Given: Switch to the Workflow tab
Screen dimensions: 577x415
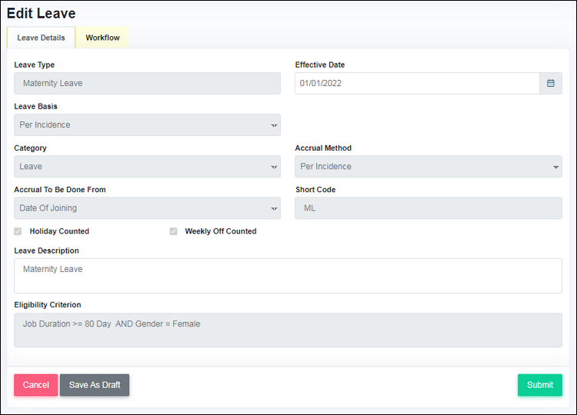Looking at the screenshot, I should pos(102,38).
